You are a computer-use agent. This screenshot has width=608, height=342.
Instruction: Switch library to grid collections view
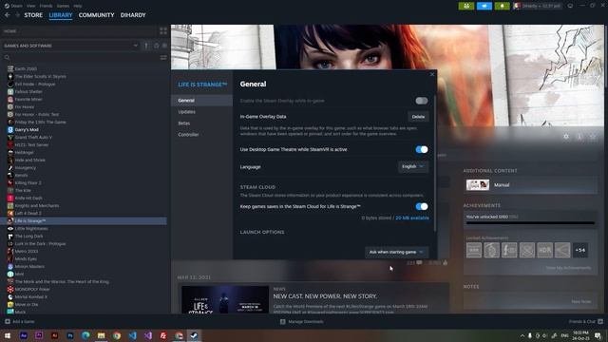(163, 31)
